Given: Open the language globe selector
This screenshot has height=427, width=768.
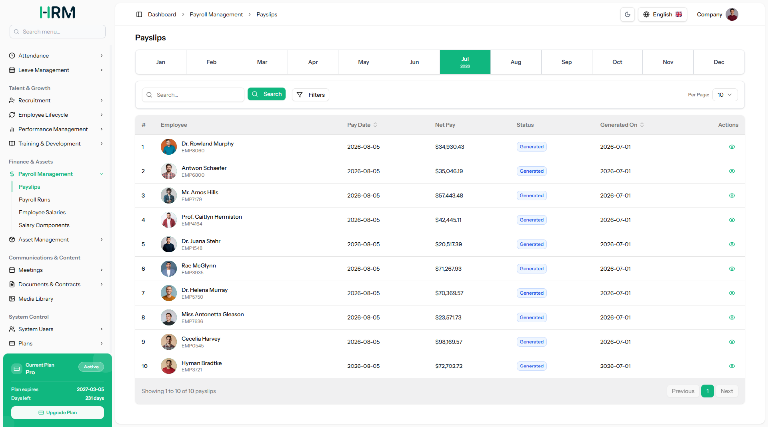Looking at the screenshot, I should click(662, 14).
